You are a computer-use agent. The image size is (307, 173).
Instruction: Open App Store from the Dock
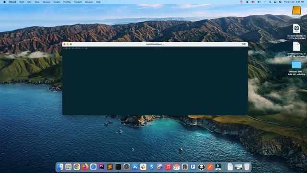(x=135, y=167)
